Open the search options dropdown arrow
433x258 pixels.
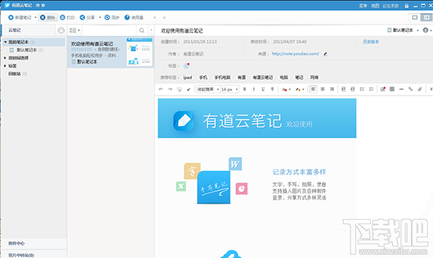tap(151, 30)
